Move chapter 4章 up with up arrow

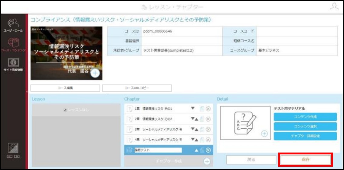coord(196,140)
